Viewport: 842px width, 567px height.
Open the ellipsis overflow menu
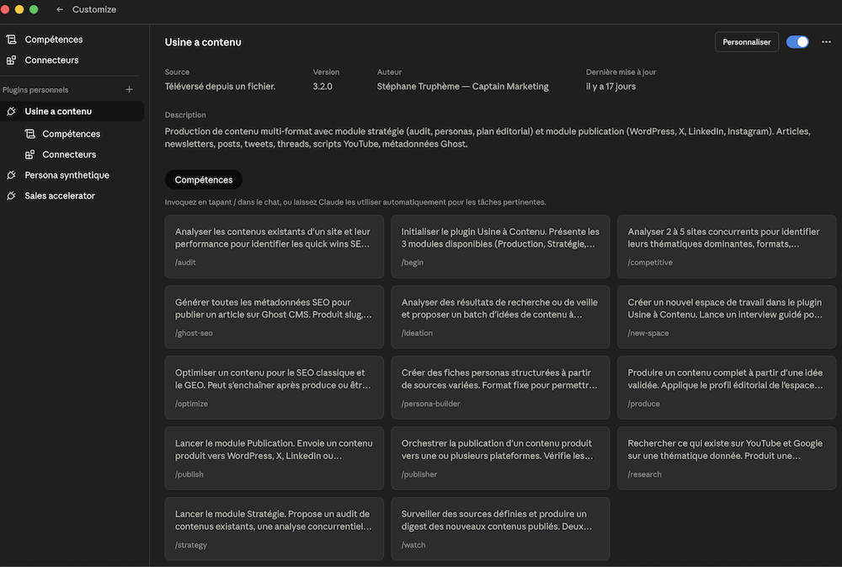pyautogui.click(x=827, y=40)
